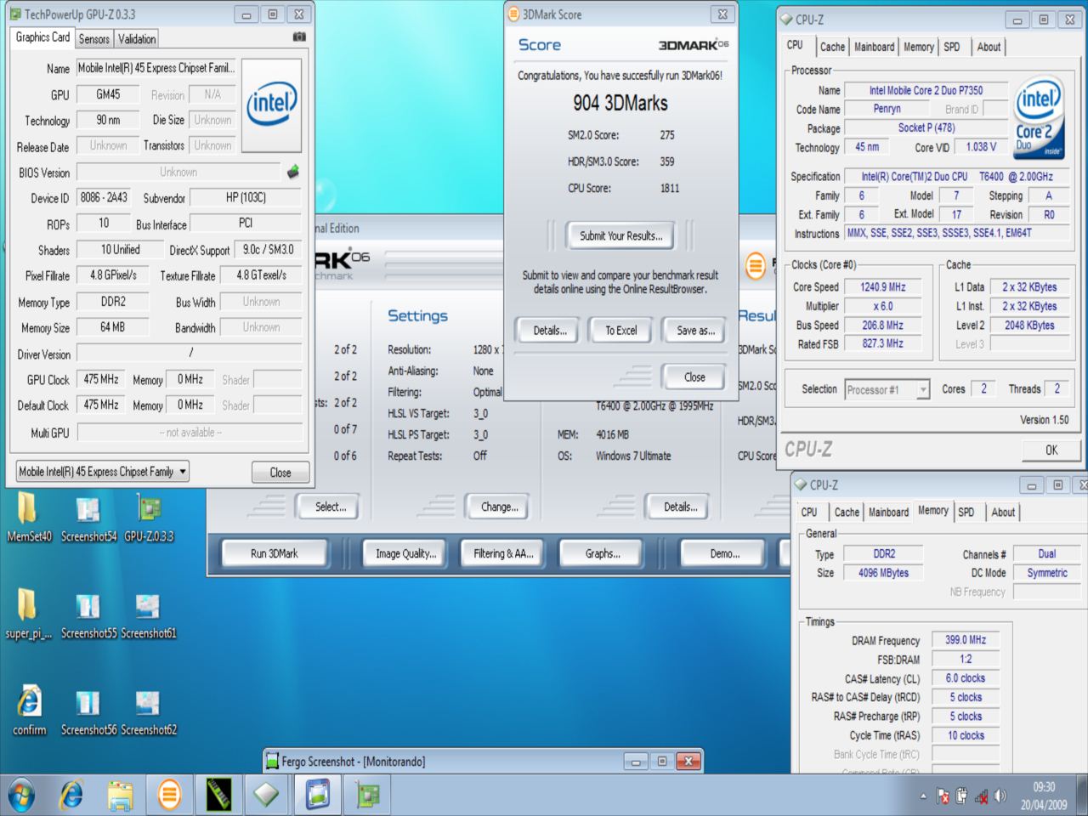Open the Action Center flag in tray
This screenshot has height=816, width=1088.
coord(943,796)
